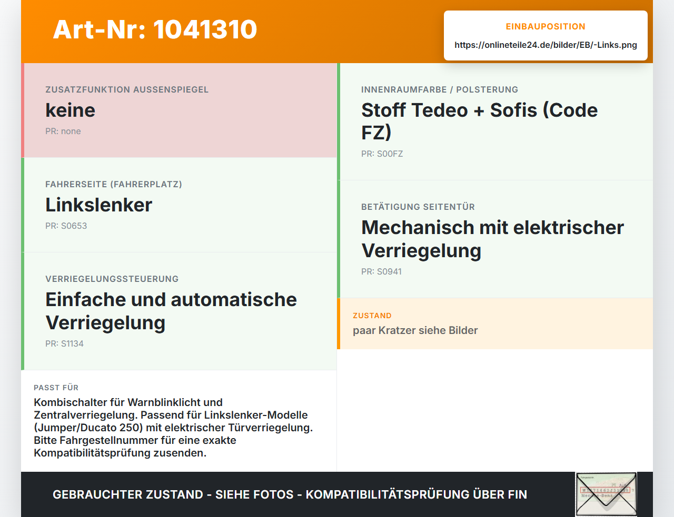Click the red Zusatzfunktion Aussenspiegel card
The image size is (674, 517).
click(179, 110)
